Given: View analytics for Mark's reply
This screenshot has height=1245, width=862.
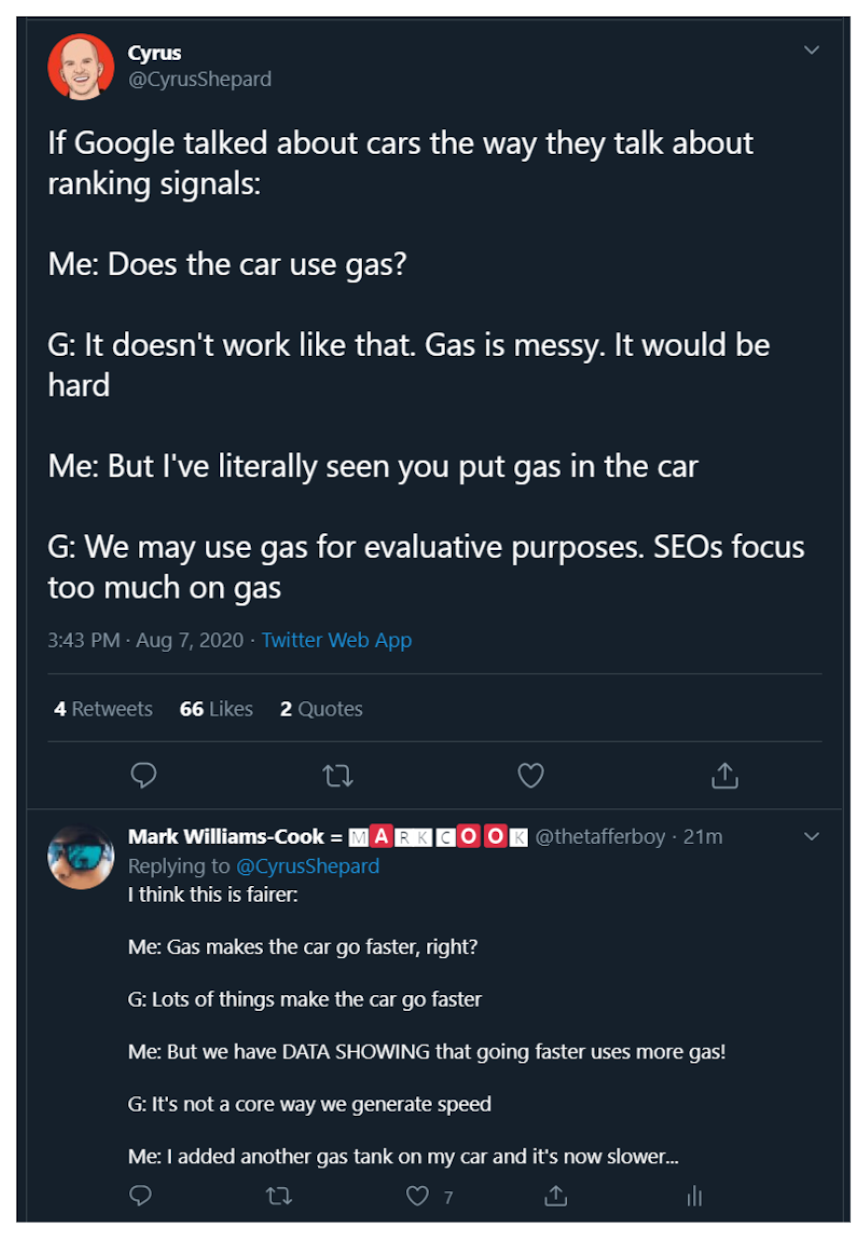Looking at the screenshot, I should 695,1196.
